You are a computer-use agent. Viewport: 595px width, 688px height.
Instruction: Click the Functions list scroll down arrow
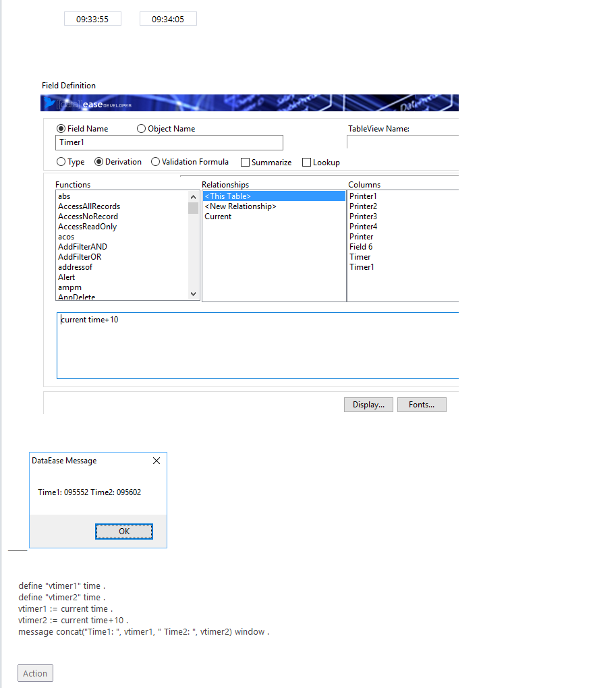(x=193, y=294)
